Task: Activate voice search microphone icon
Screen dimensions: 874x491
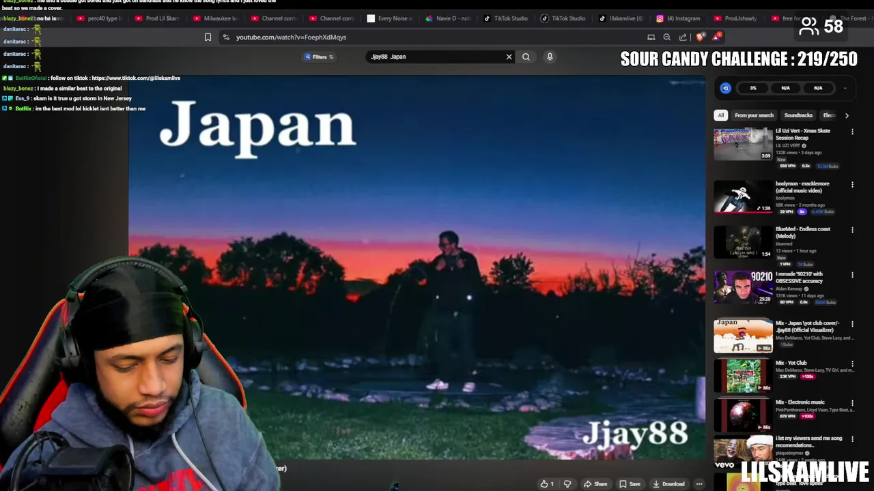Action: (x=550, y=57)
